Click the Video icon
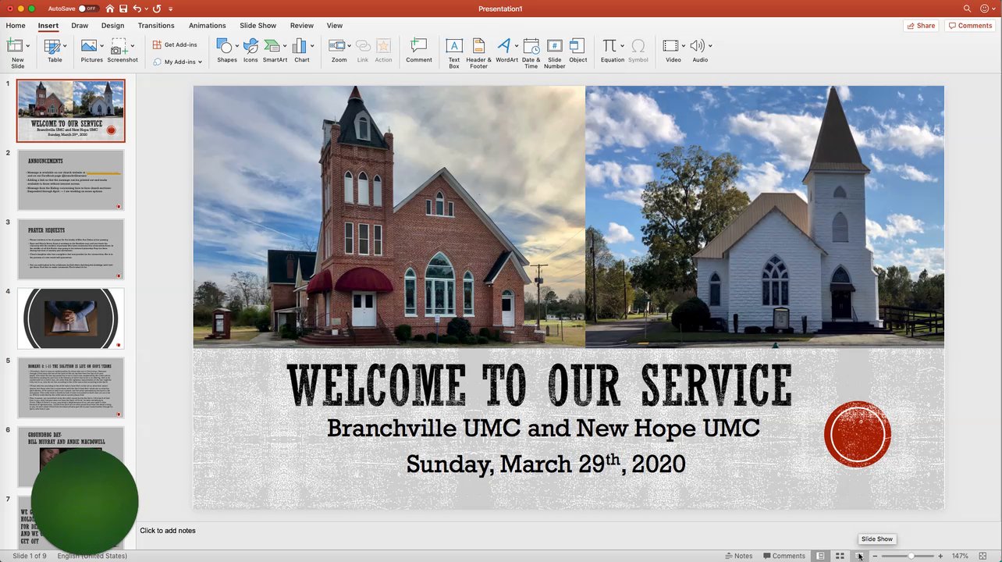 (670, 45)
